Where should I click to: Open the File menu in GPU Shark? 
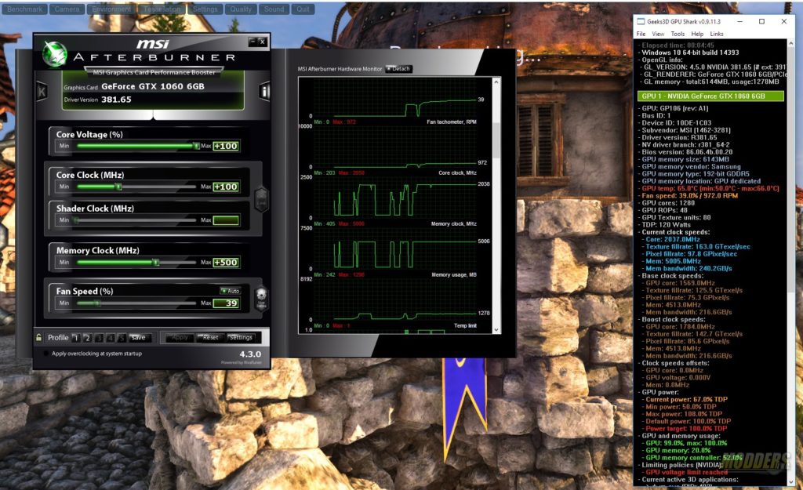(641, 34)
